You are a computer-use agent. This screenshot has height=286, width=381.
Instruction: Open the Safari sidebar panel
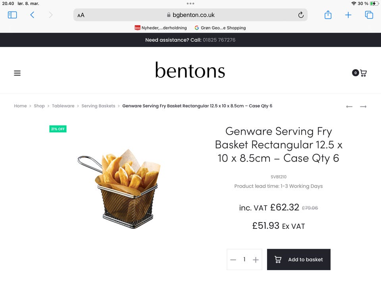(x=12, y=15)
